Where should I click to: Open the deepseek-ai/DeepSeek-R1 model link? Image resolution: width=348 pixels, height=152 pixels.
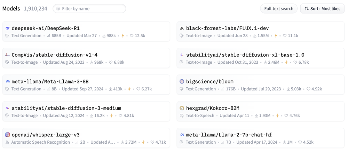click(46, 28)
